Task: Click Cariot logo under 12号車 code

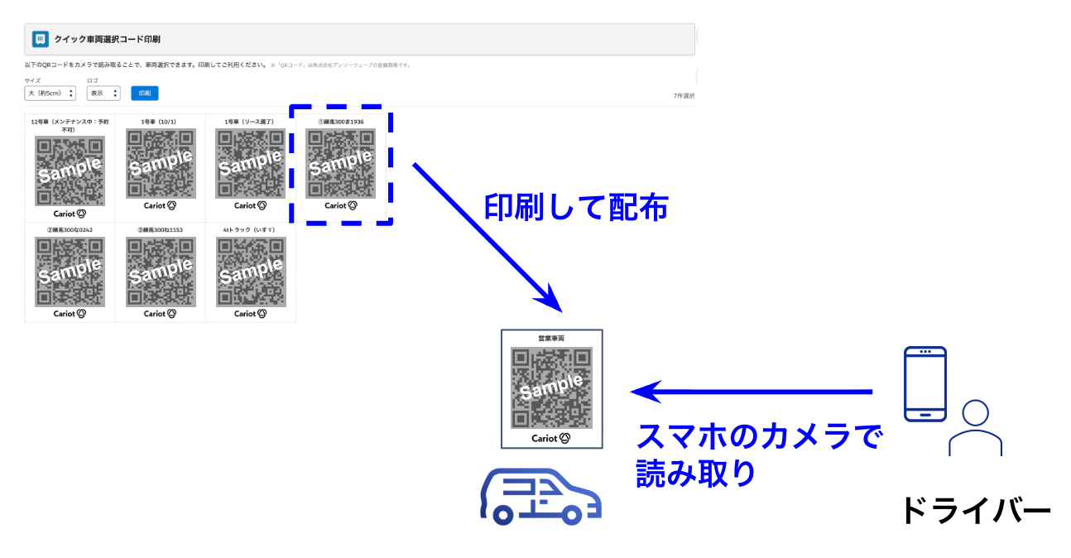Action: (70, 214)
